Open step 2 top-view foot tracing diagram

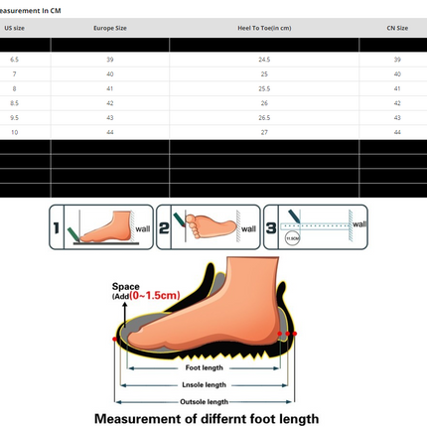point(208,227)
